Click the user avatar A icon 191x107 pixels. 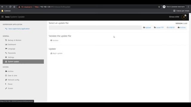tap(184, 17)
